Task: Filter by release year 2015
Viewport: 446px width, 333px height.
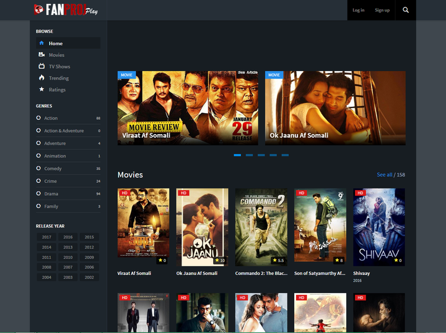Action: click(89, 237)
